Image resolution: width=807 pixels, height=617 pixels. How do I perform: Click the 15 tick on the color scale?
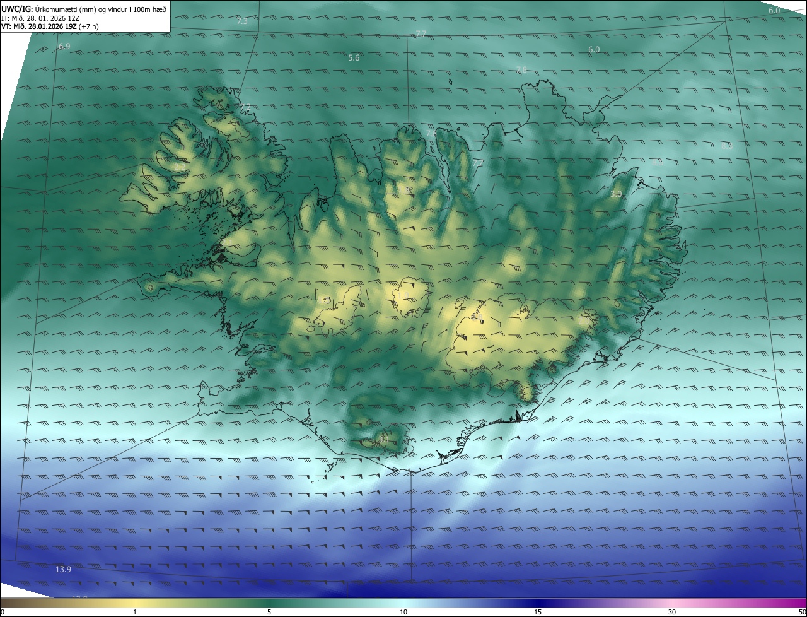538,612
